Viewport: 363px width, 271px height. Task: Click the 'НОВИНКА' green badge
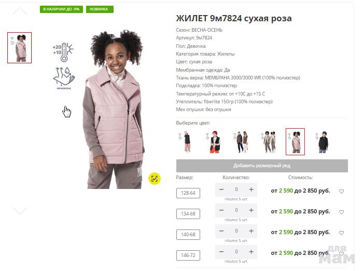coord(100,9)
